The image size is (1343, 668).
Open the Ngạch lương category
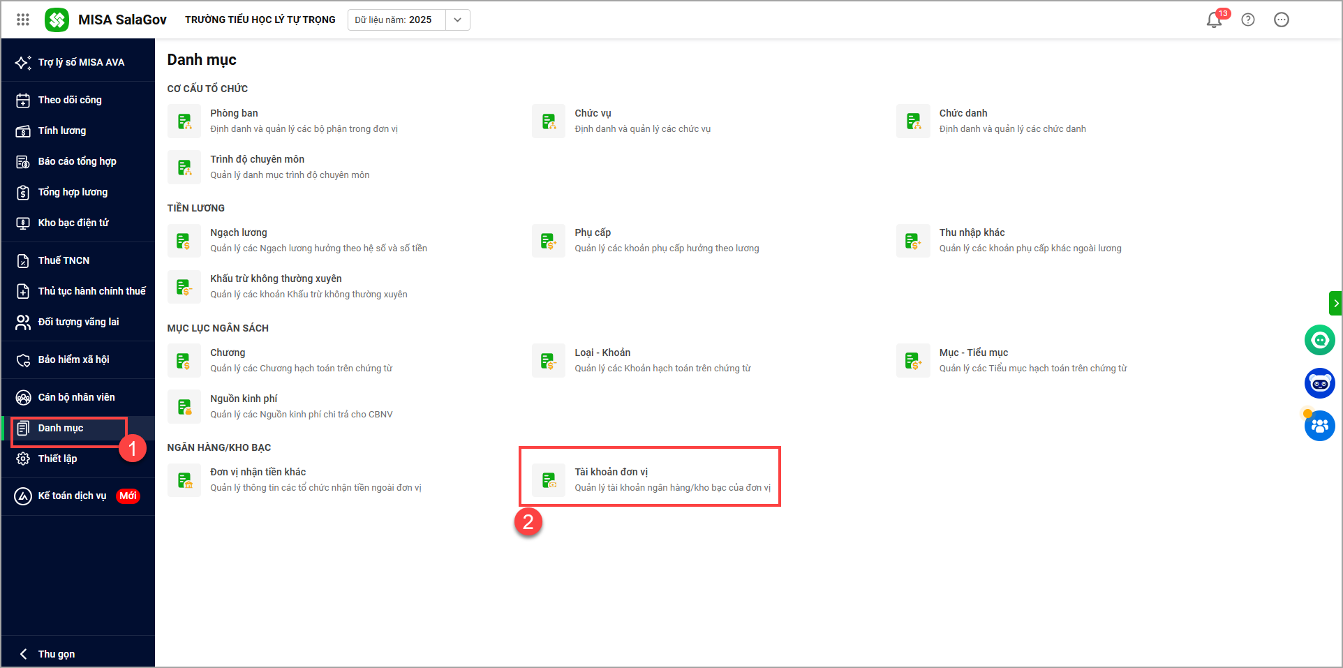(239, 232)
